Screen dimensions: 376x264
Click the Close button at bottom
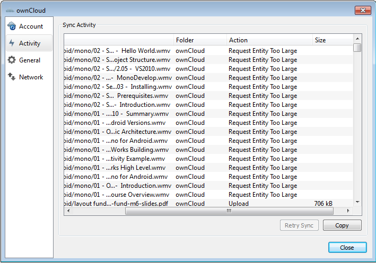coord(347,248)
